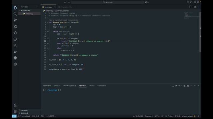Viewport: 213px width, 119px height.
Task: Click the command center search field
Action: pyautogui.click(x=107, y=2)
